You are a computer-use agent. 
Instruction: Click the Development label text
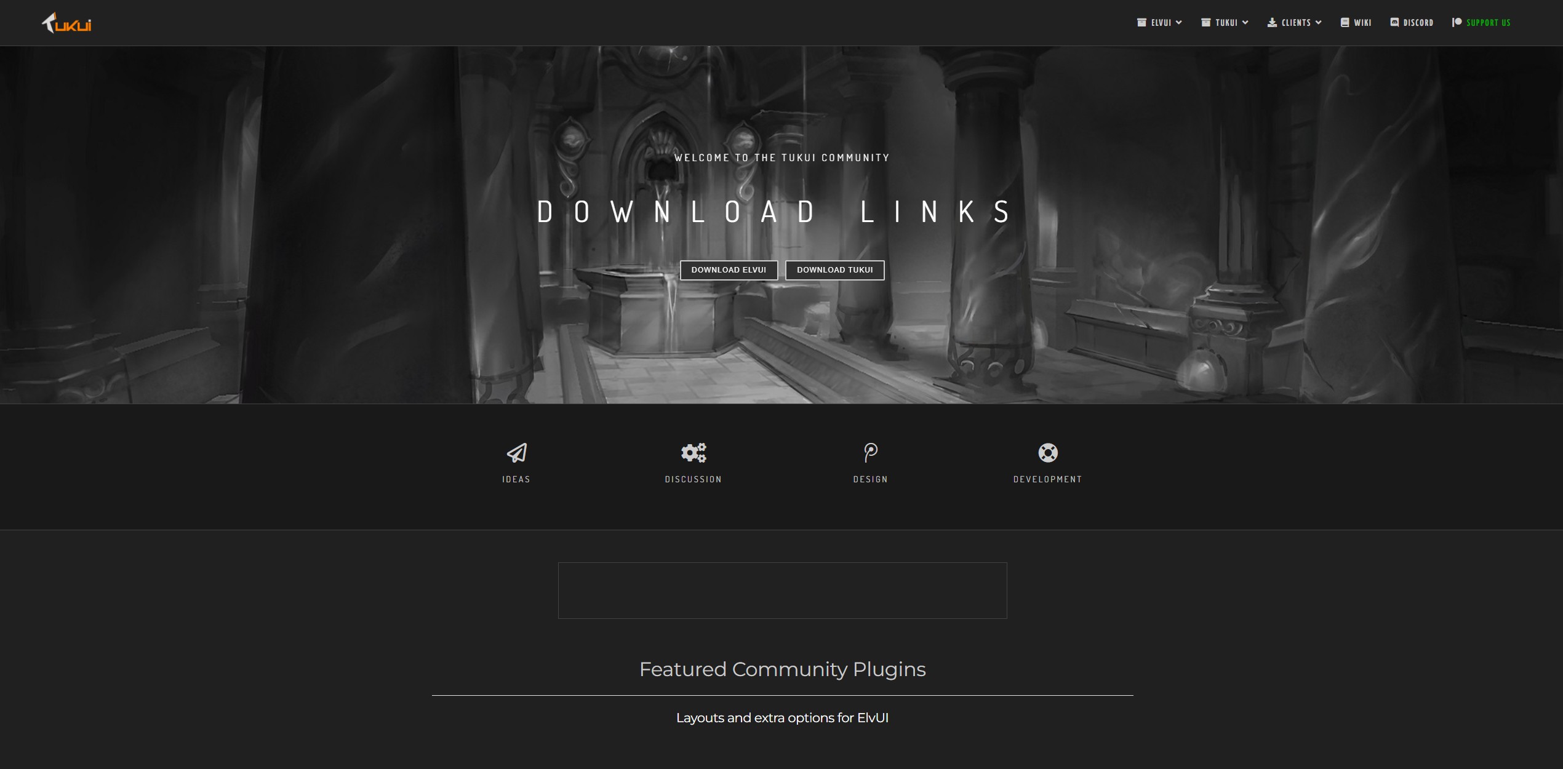click(1047, 479)
